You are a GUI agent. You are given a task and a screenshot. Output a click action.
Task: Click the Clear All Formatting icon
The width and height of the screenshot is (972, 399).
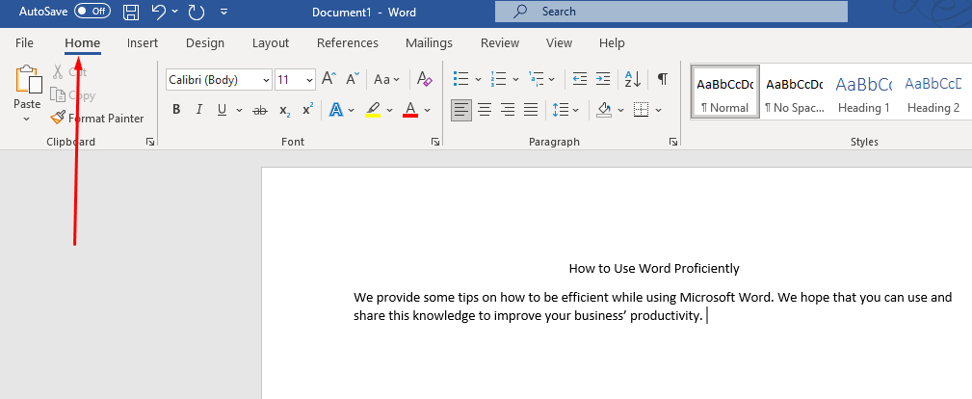pos(425,80)
